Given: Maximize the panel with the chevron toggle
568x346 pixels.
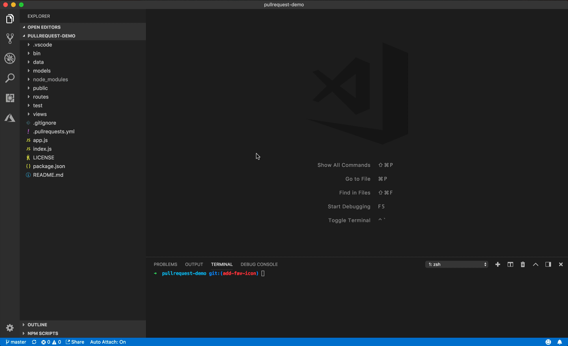Looking at the screenshot, I should click(x=535, y=264).
